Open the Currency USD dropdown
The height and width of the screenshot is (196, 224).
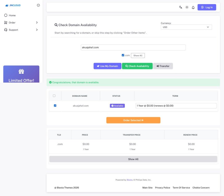pyautogui.click(x=186, y=27)
